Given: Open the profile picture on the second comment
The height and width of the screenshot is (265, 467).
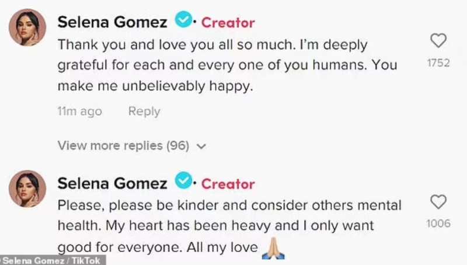Looking at the screenshot, I should [27, 189].
